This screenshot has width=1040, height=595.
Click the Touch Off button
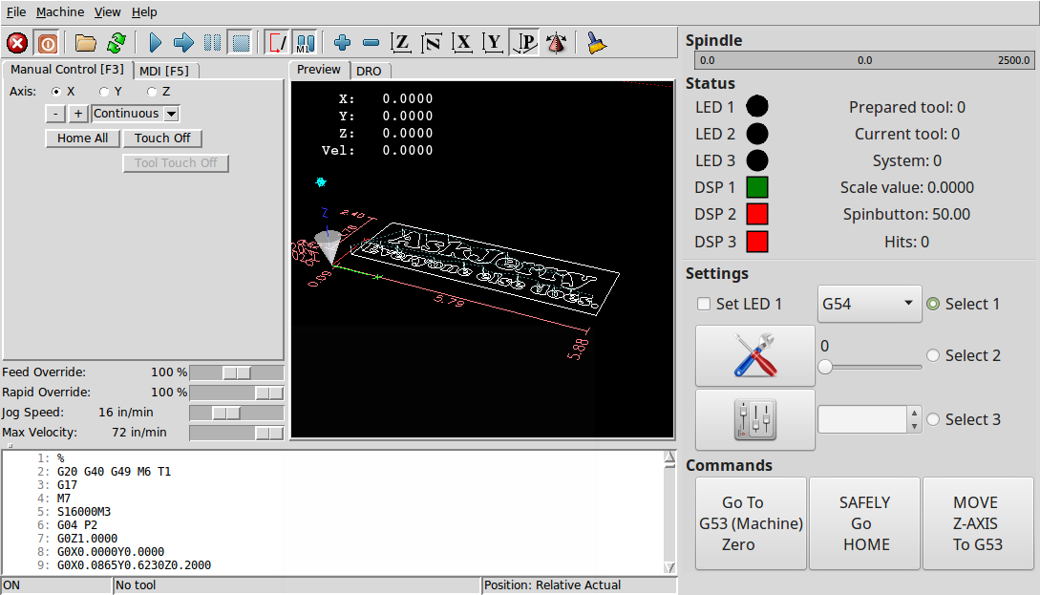[x=162, y=138]
